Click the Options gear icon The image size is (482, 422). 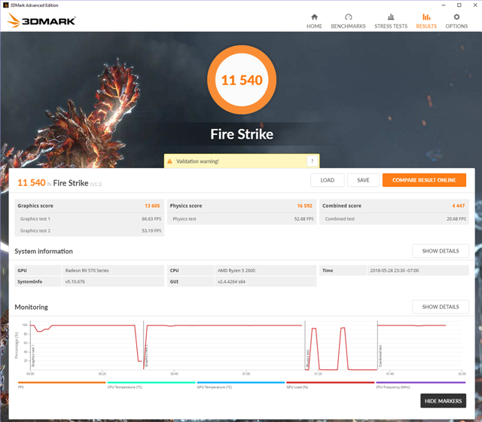(456, 17)
